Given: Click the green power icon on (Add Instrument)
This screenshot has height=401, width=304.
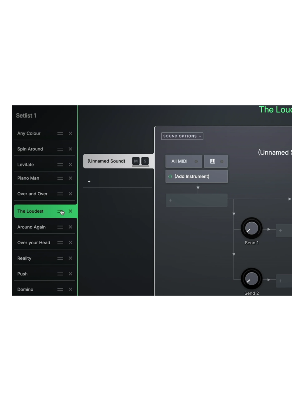Looking at the screenshot, I should [x=170, y=176].
